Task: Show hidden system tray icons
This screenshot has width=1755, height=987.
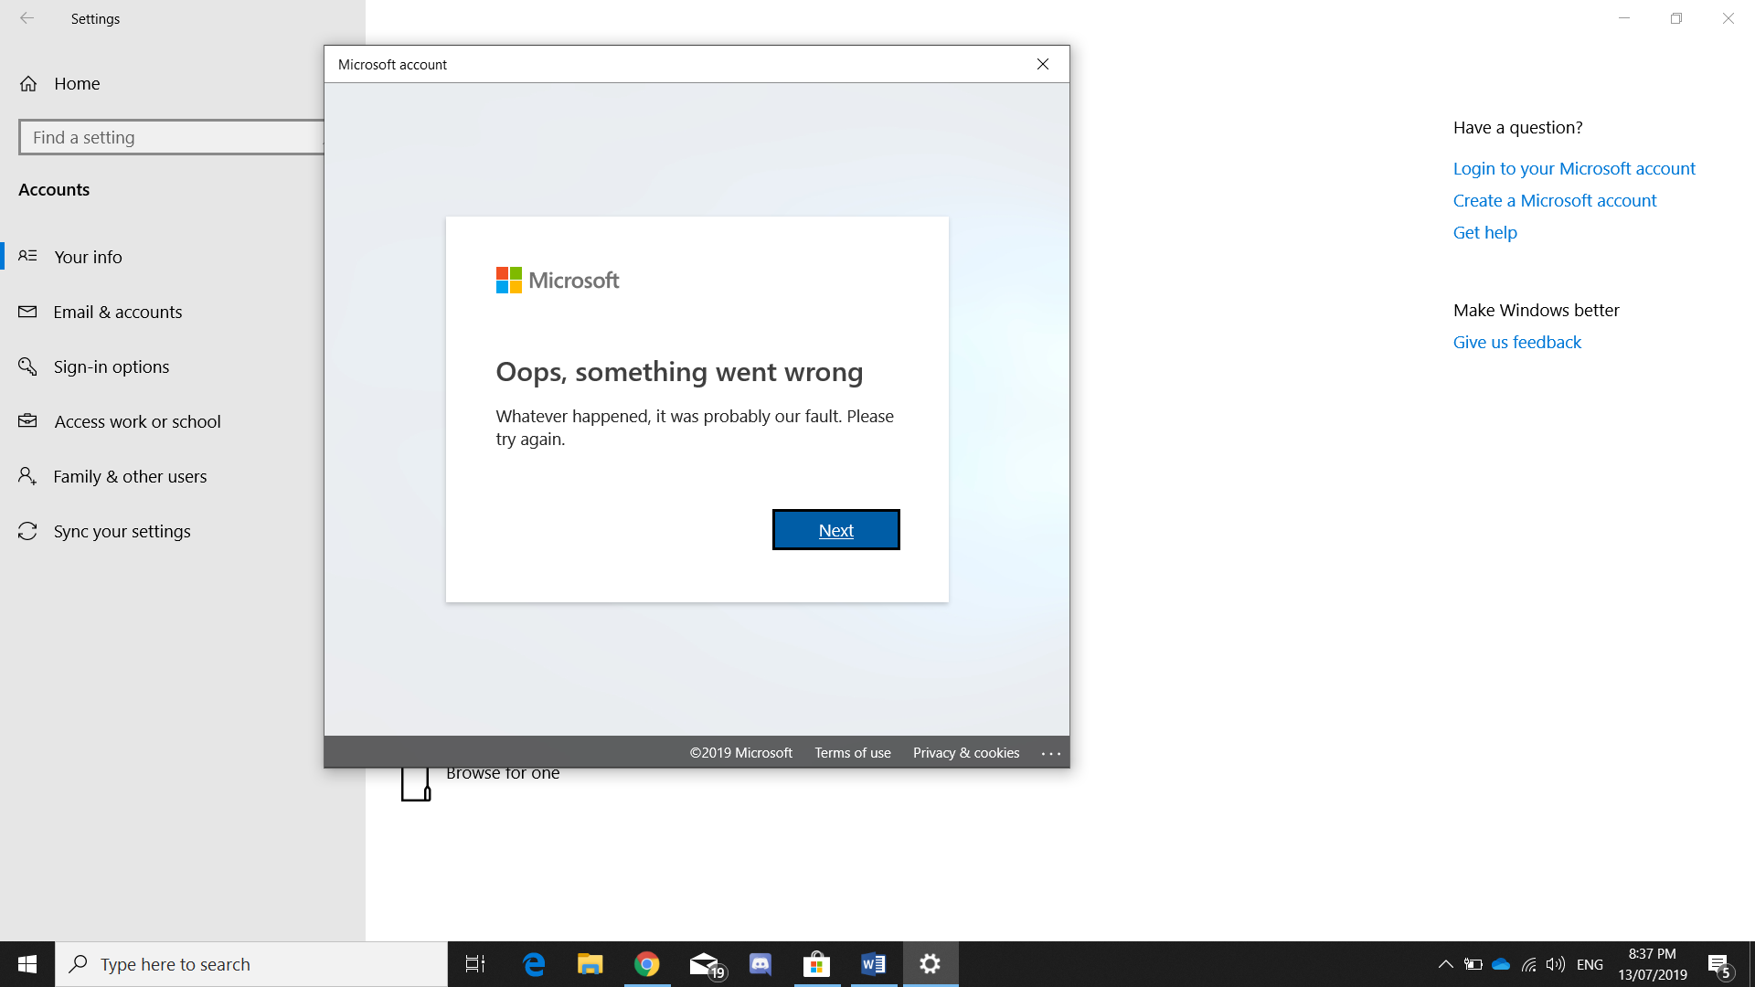Action: [x=1445, y=964]
